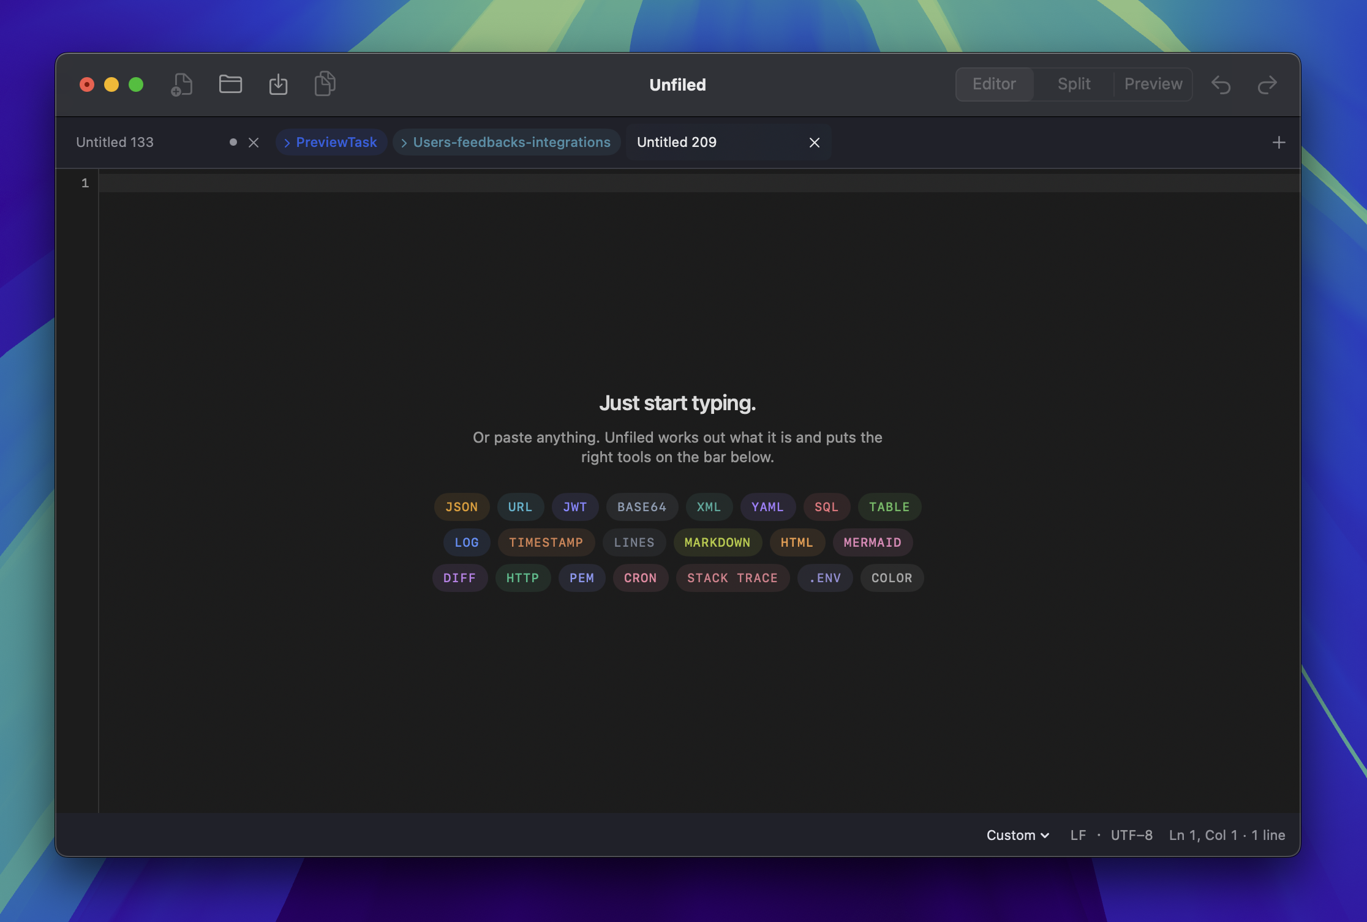Screen dimensions: 1367x922
Task: Click the BASE64 format chip
Action: pos(642,507)
